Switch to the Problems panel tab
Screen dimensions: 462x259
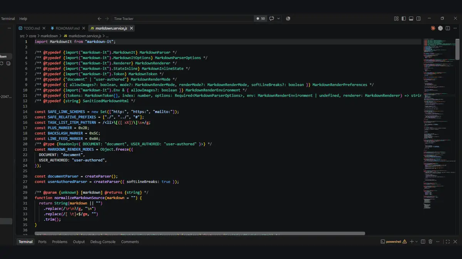[60, 242]
